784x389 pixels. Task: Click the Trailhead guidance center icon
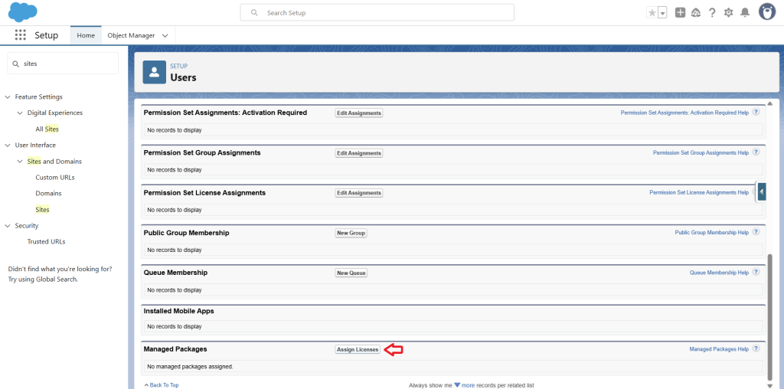(696, 12)
